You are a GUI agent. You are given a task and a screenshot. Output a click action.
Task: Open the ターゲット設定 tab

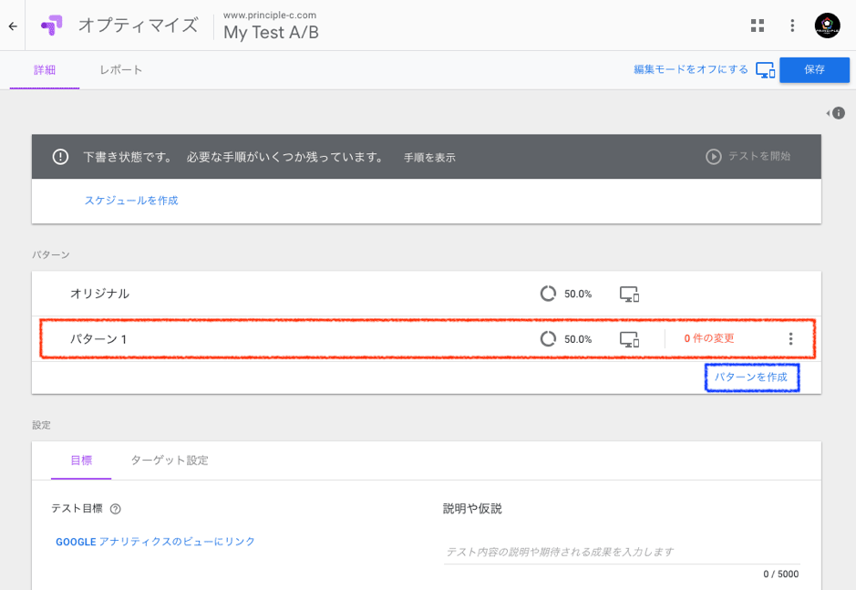(x=170, y=461)
